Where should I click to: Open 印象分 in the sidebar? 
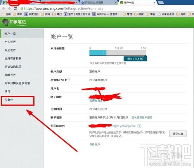(9, 100)
